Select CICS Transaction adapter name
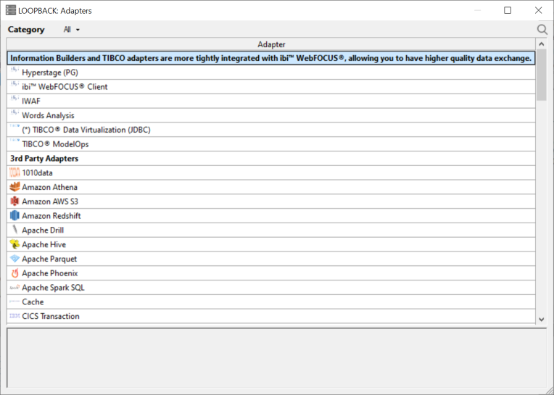Image resolution: width=554 pixels, height=395 pixels. pos(51,316)
